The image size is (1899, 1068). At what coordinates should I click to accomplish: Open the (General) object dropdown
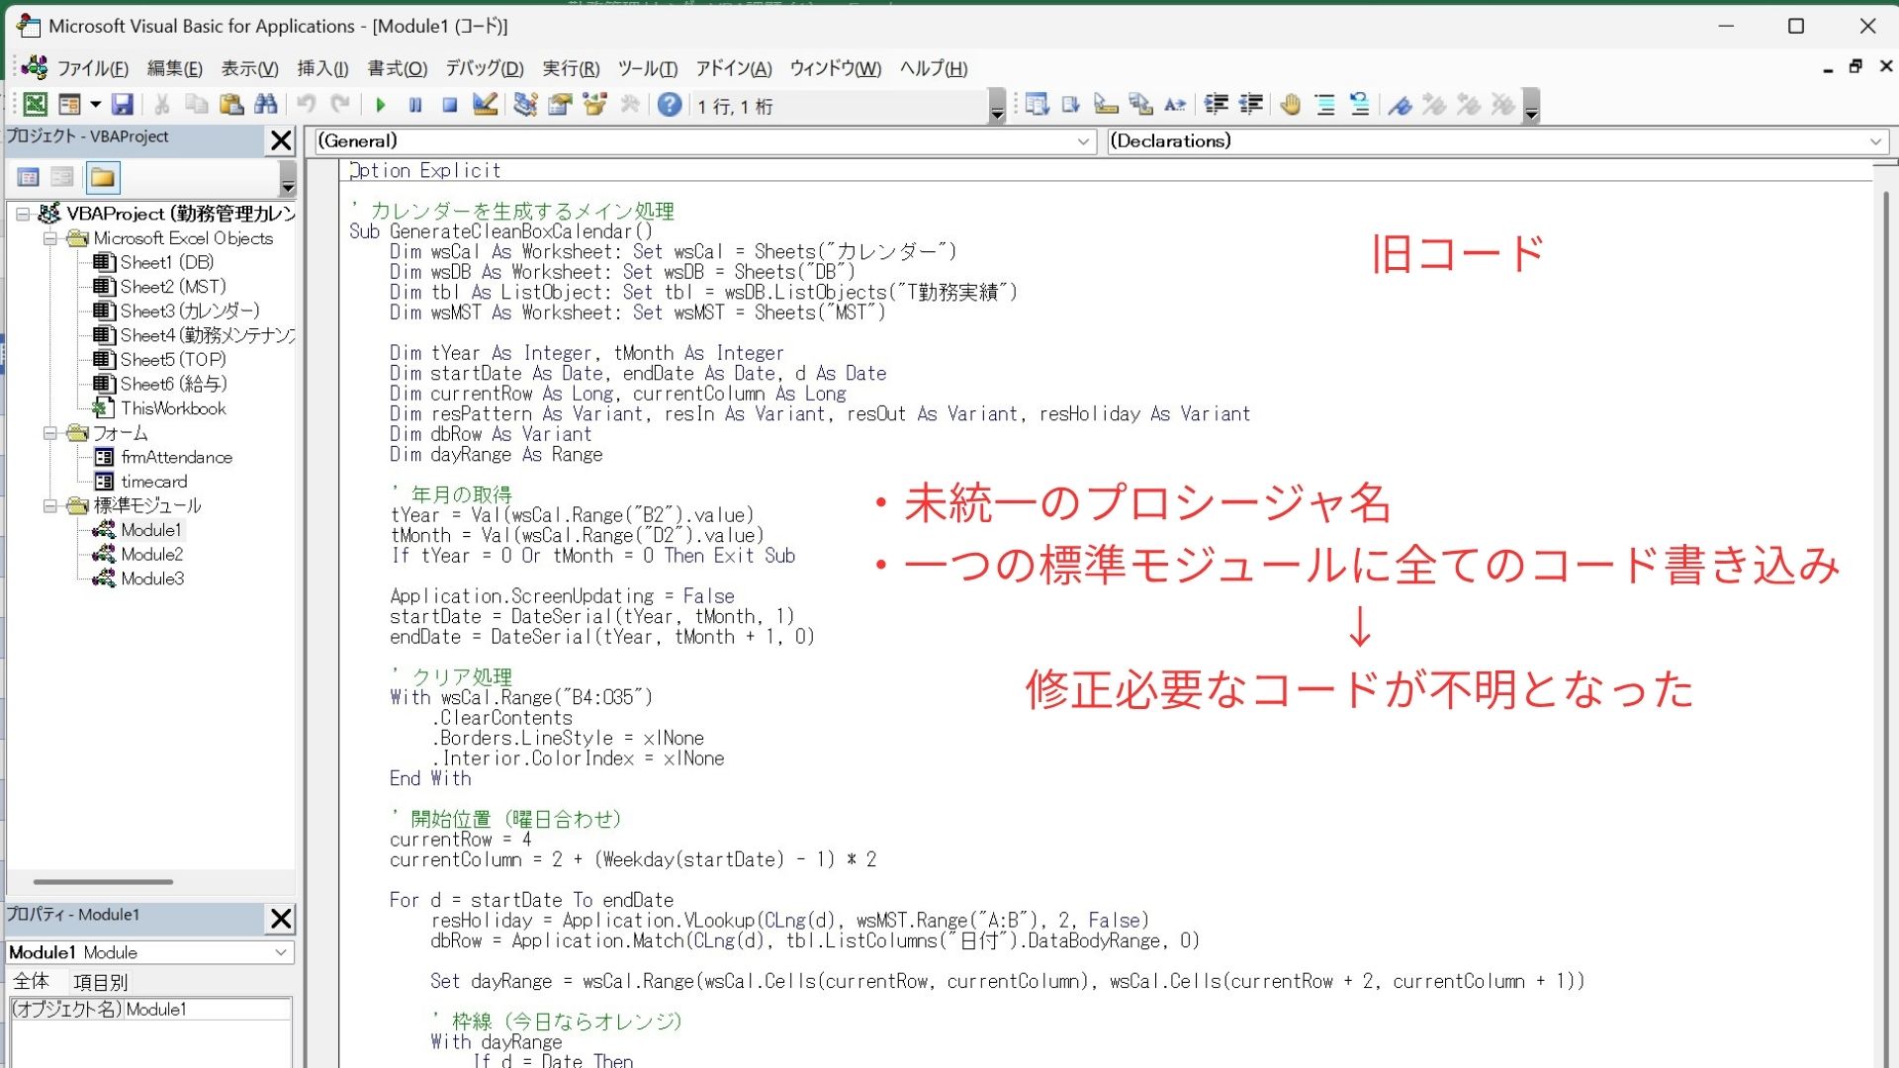pos(1084,141)
